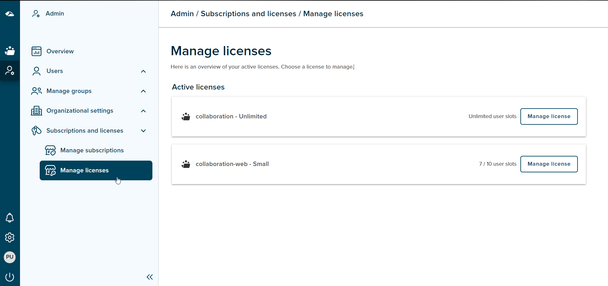Open the Overview dashboard icon
This screenshot has height=286, width=608.
pyautogui.click(x=36, y=51)
